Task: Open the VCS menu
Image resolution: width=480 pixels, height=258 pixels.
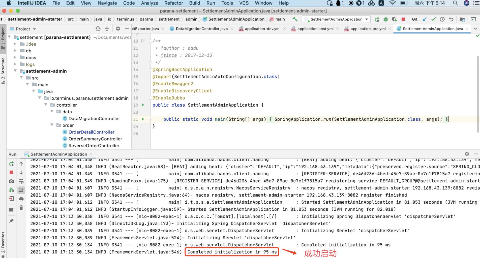Action: point(244,3)
